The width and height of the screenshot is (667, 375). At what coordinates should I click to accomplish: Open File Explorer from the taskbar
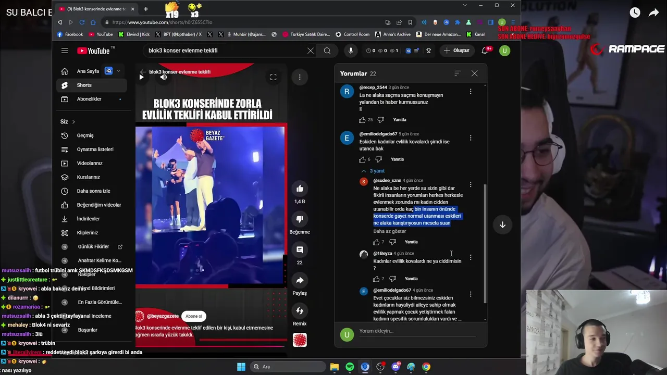click(x=335, y=367)
